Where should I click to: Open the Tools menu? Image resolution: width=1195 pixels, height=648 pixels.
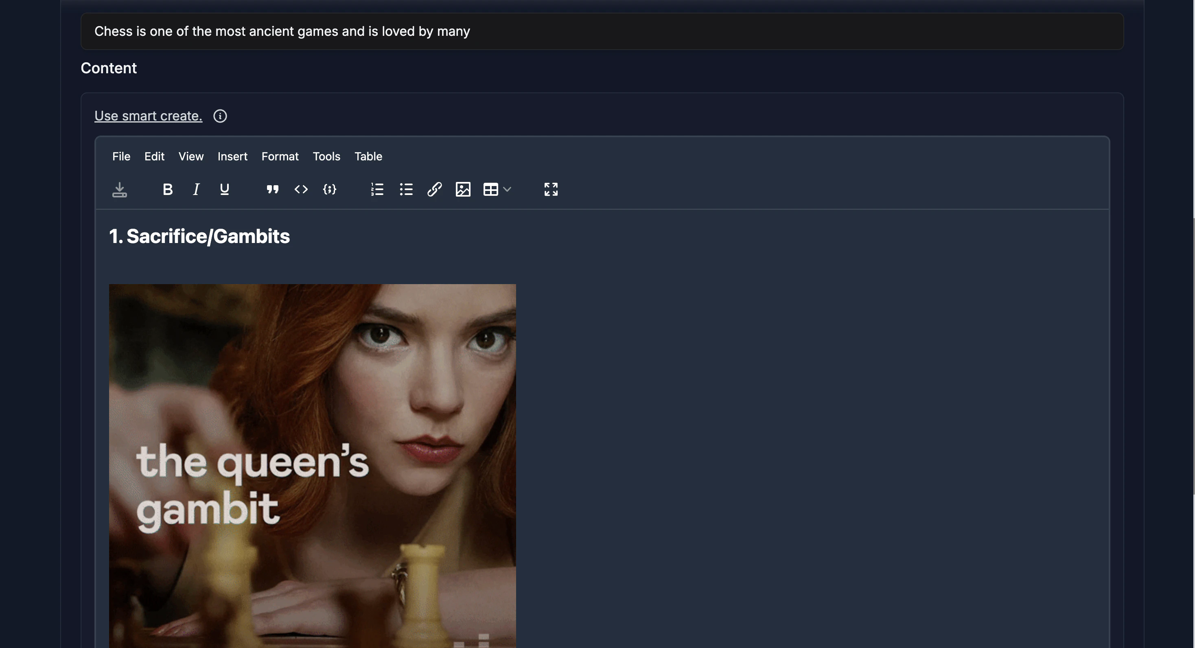pyautogui.click(x=326, y=156)
